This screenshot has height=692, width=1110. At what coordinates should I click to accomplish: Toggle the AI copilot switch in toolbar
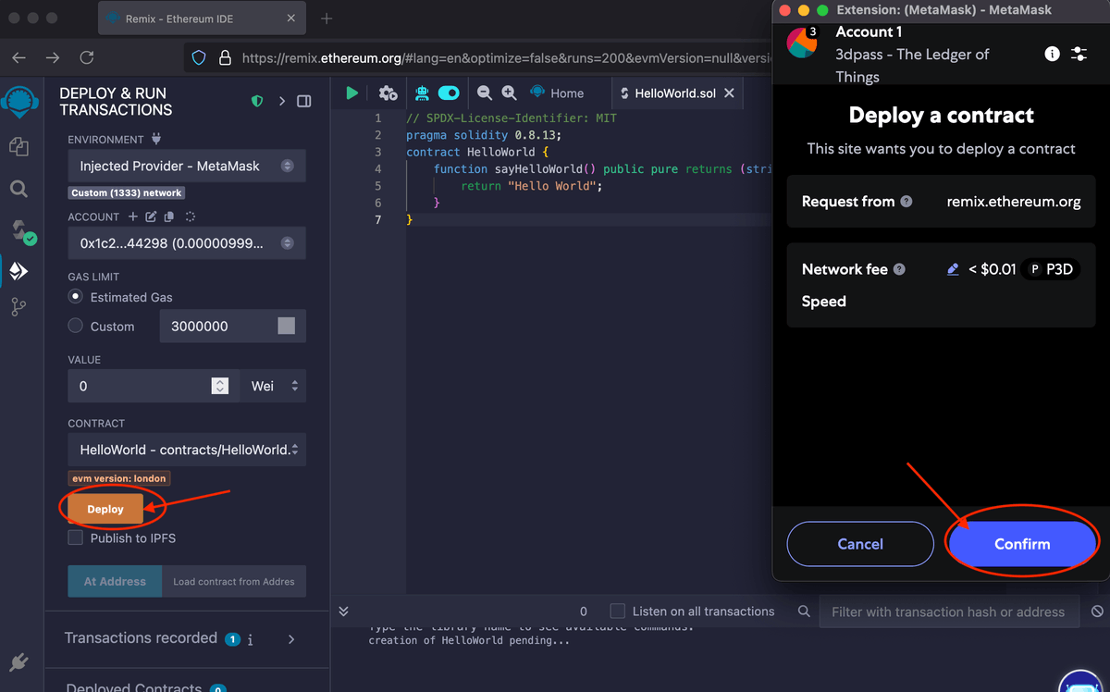449,93
